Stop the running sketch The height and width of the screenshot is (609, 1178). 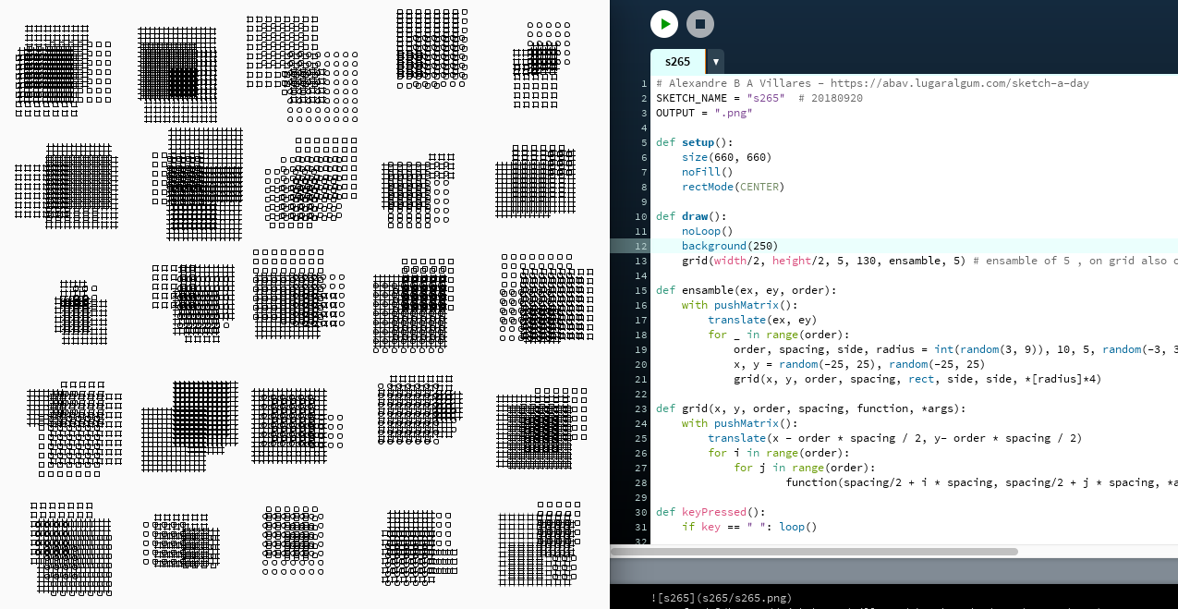pyautogui.click(x=700, y=24)
